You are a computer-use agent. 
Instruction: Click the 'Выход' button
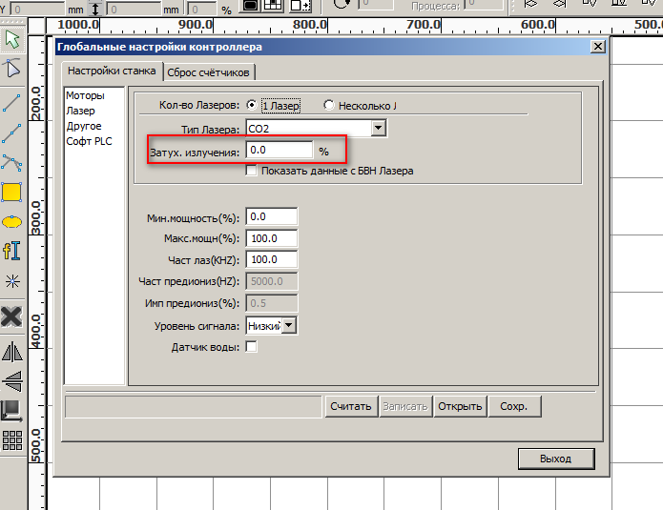(x=555, y=459)
